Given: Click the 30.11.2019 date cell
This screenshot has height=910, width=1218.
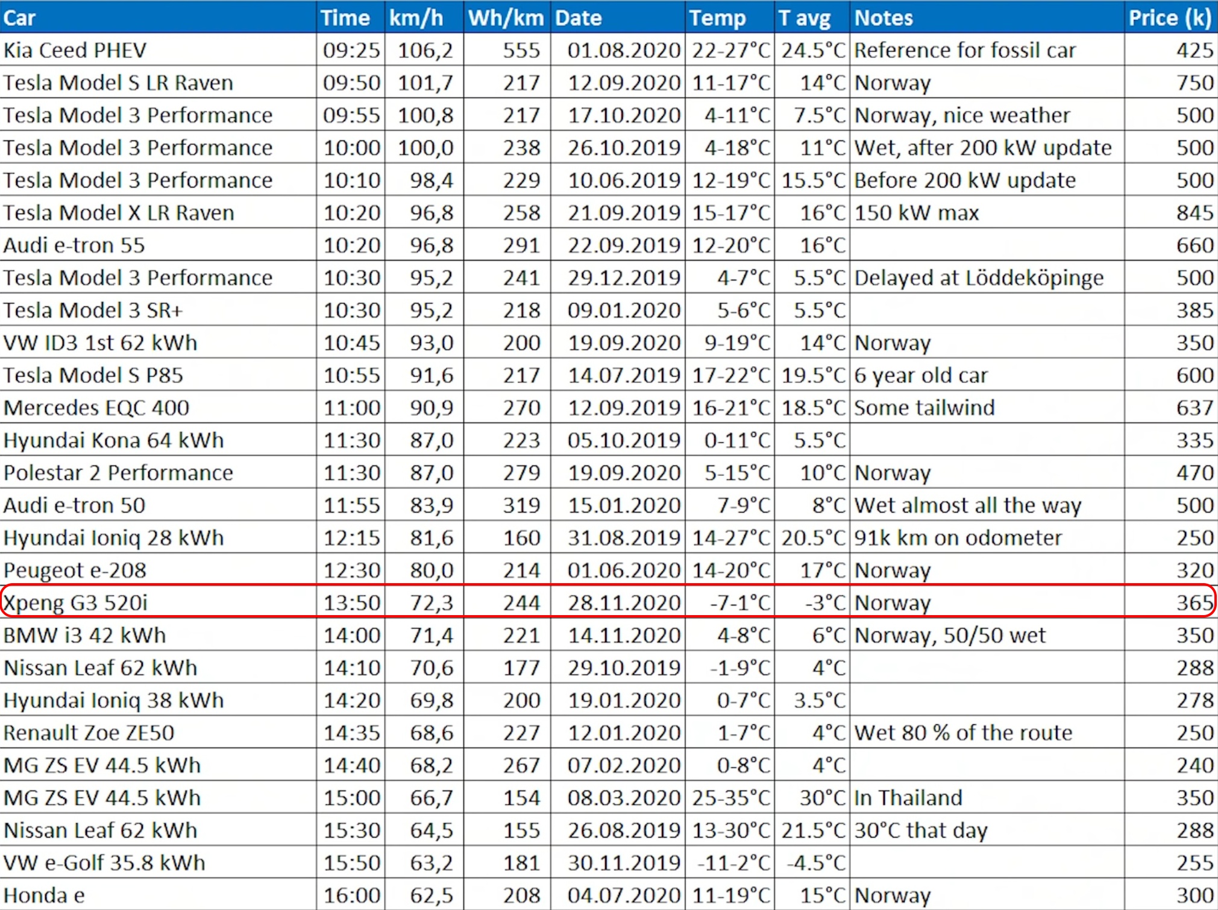Looking at the screenshot, I should pos(618,862).
